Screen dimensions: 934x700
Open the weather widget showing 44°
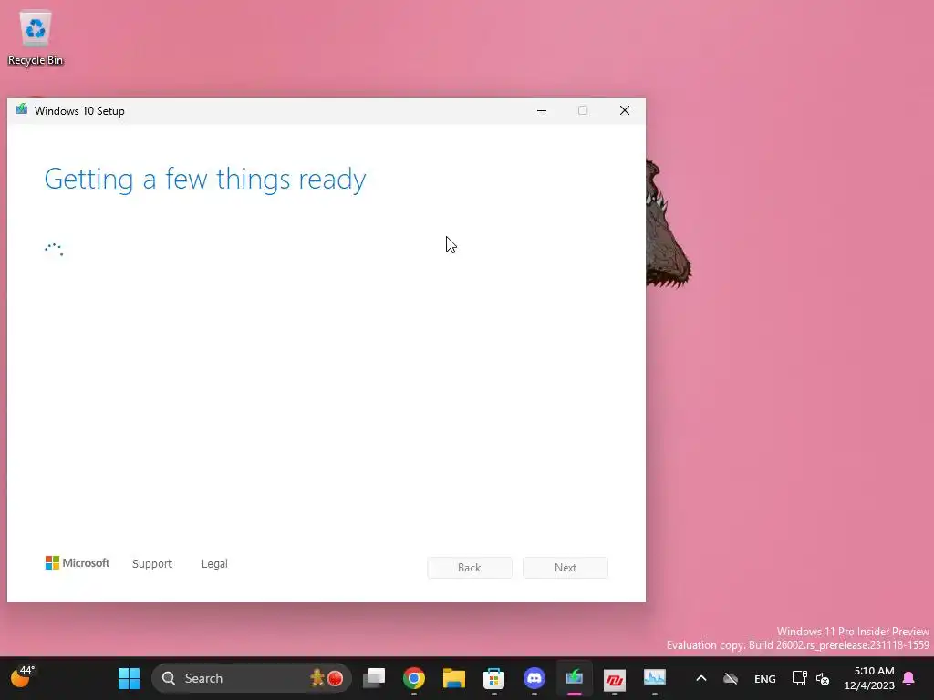[23, 677]
